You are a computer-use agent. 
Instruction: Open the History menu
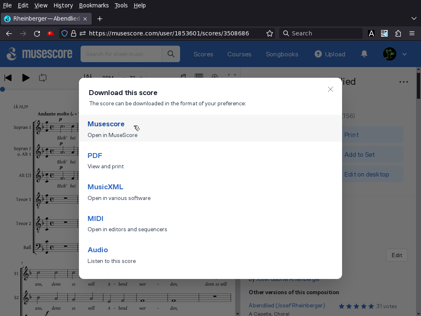(63, 5)
